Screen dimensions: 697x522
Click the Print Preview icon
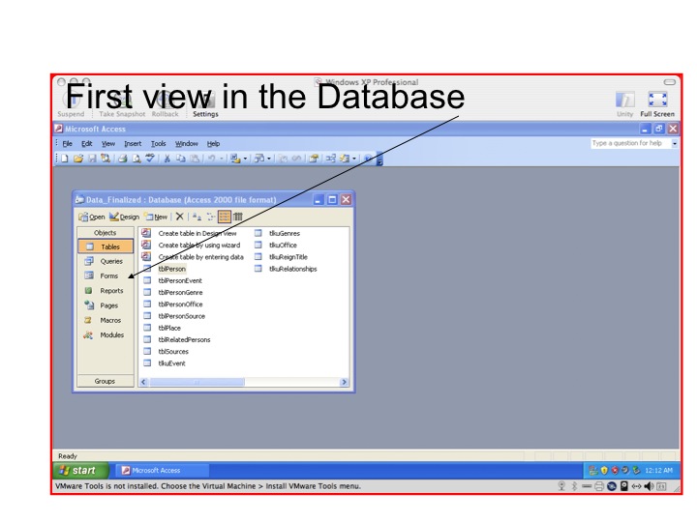[136, 159]
